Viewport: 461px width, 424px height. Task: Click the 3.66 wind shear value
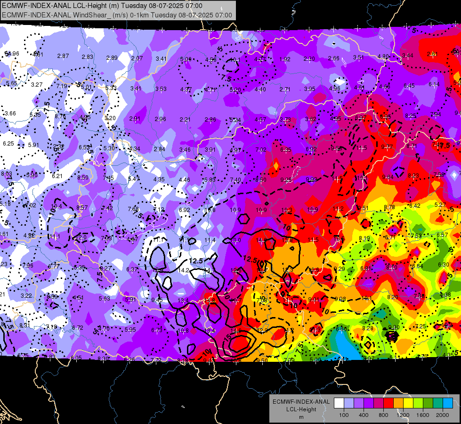click(10, 113)
